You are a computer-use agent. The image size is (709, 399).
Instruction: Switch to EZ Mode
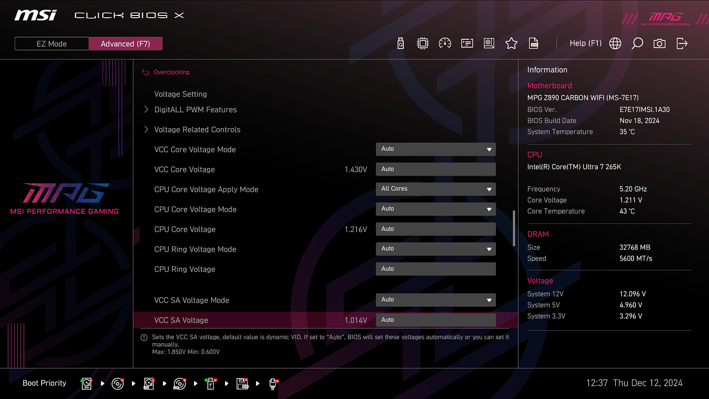tap(52, 44)
